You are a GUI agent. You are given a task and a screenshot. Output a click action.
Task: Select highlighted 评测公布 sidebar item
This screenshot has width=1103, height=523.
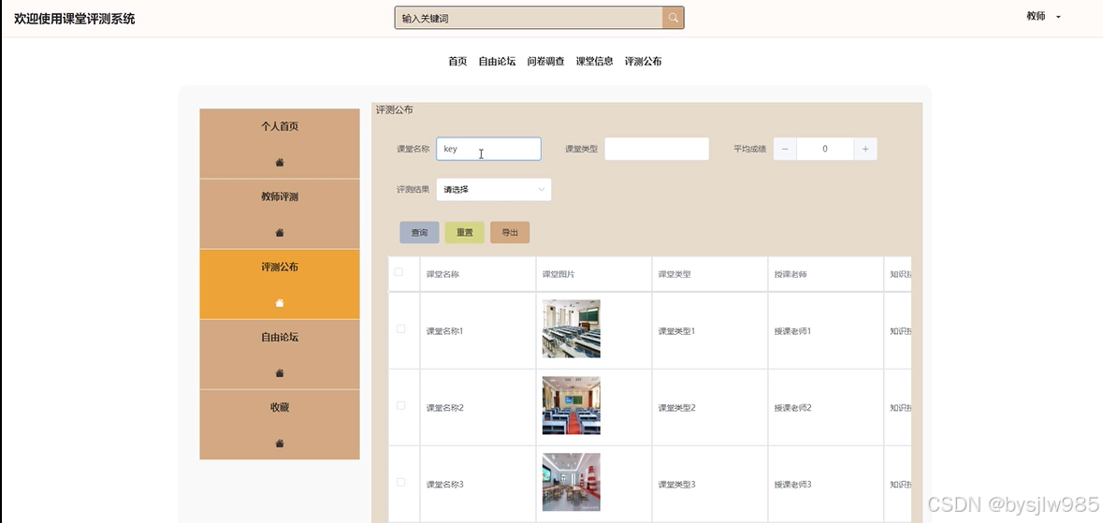pos(280,283)
